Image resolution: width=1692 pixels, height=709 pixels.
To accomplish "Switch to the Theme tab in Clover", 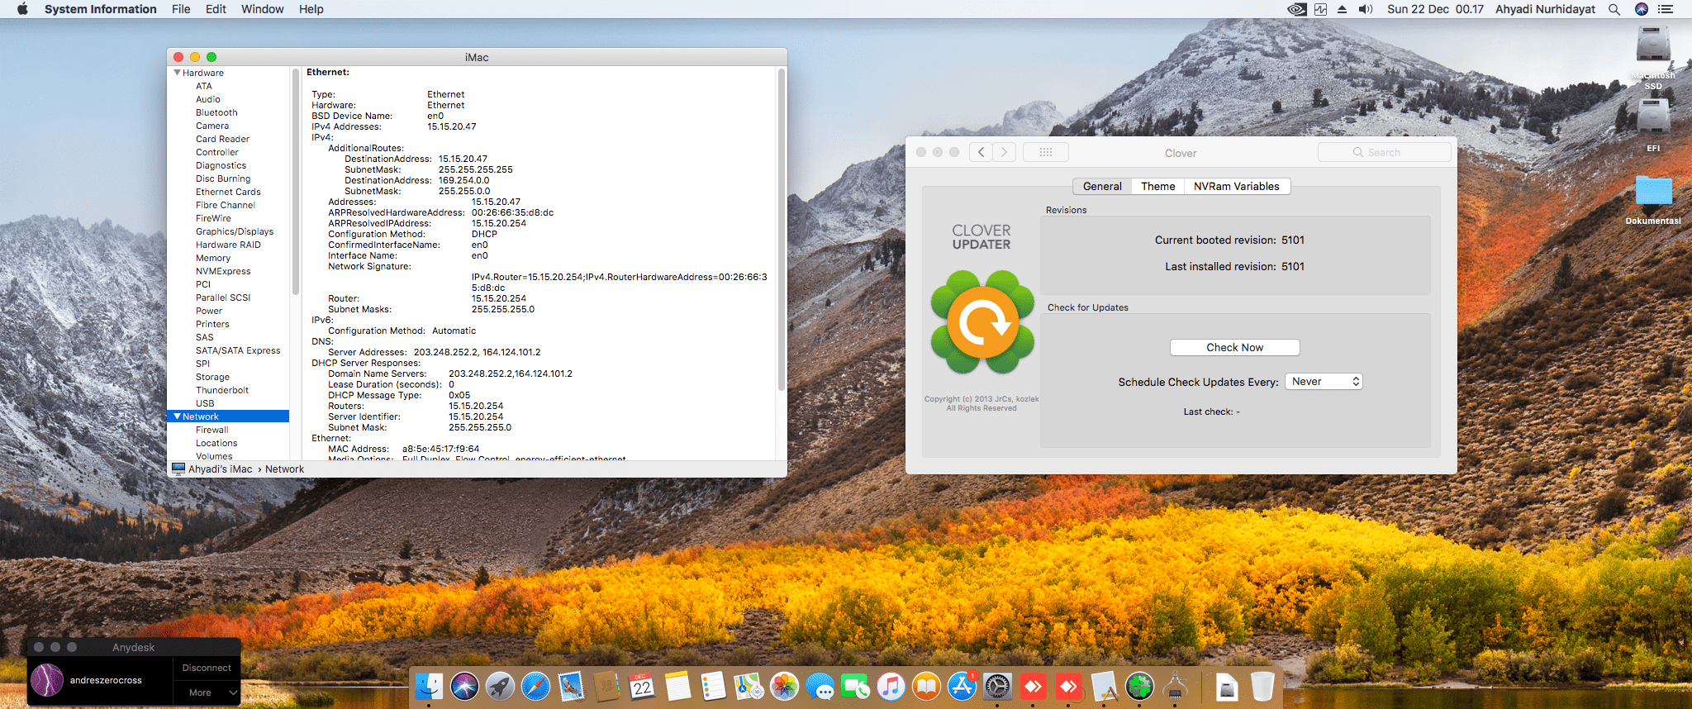I will click(x=1157, y=187).
